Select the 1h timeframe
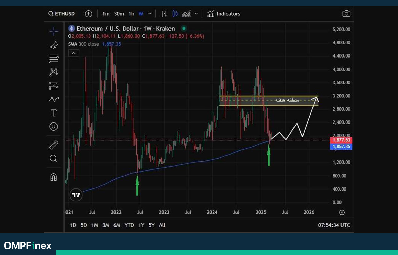 (x=131, y=14)
